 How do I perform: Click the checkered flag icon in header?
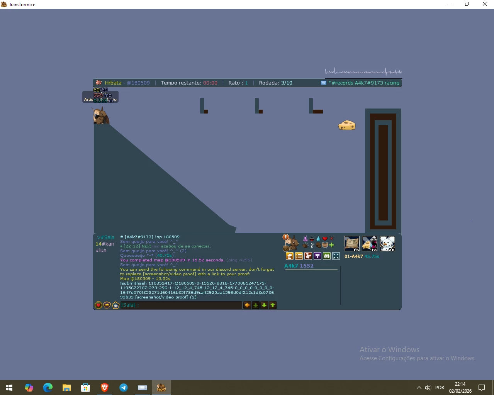pyautogui.click(x=98, y=83)
